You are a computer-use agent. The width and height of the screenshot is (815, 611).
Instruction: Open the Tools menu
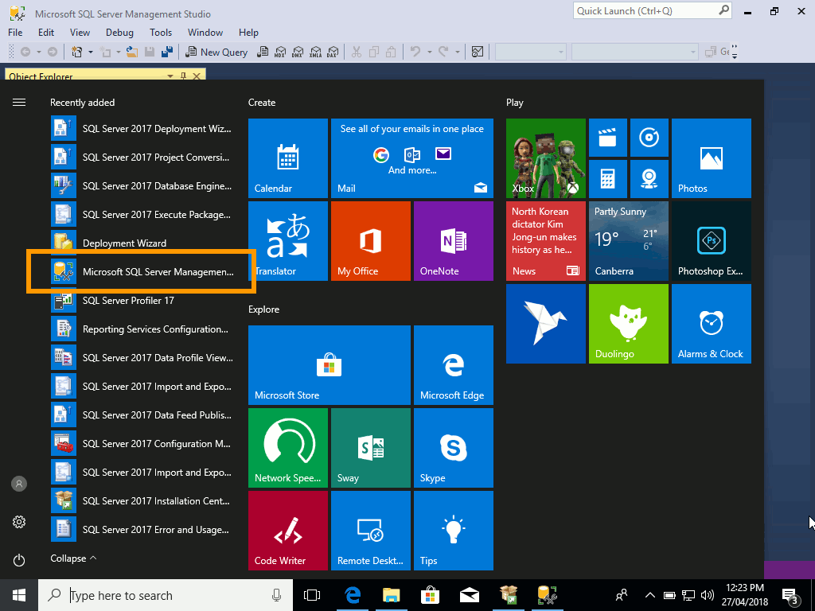point(161,33)
